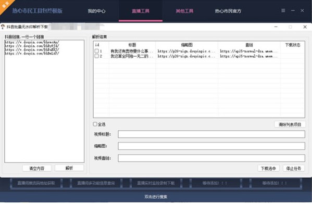Click the mushroom icon in the dialog title
Viewport: 312px width, 204px height.
[3, 27]
